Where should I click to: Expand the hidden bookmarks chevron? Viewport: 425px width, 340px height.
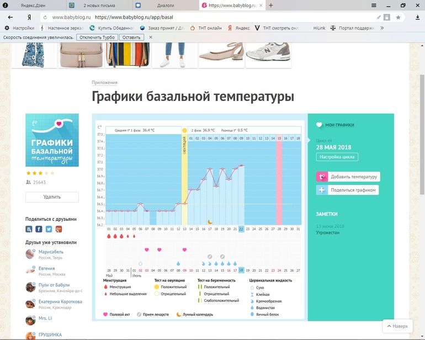tap(381, 28)
